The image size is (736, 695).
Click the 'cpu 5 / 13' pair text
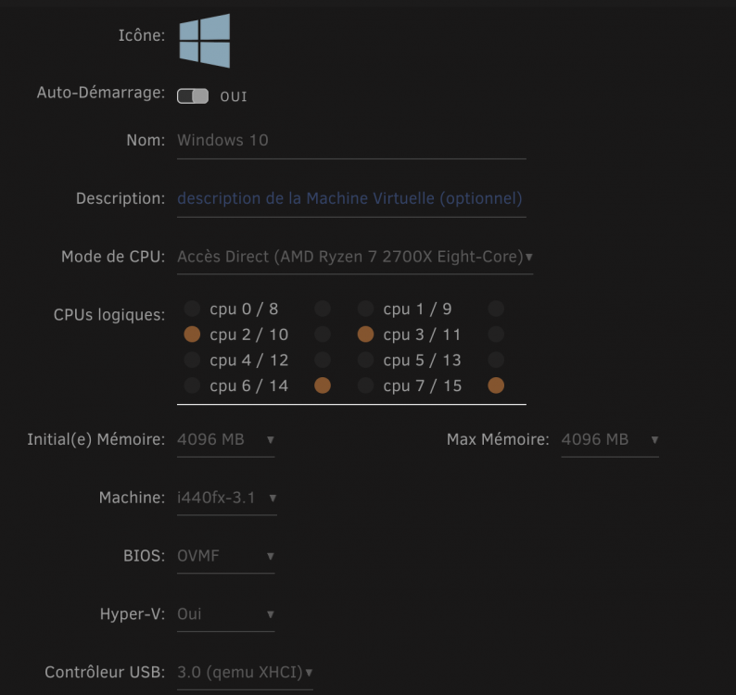click(422, 360)
